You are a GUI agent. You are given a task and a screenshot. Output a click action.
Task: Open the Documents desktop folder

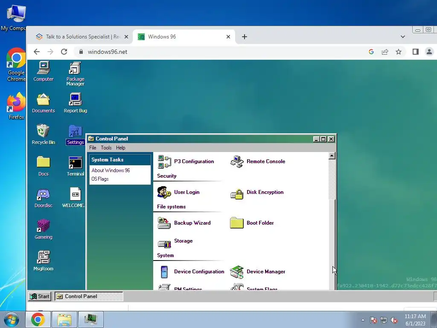(x=43, y=103)
